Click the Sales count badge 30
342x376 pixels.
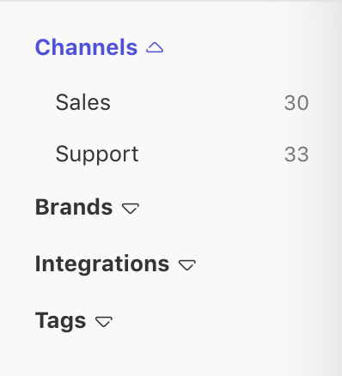point(296,103)
